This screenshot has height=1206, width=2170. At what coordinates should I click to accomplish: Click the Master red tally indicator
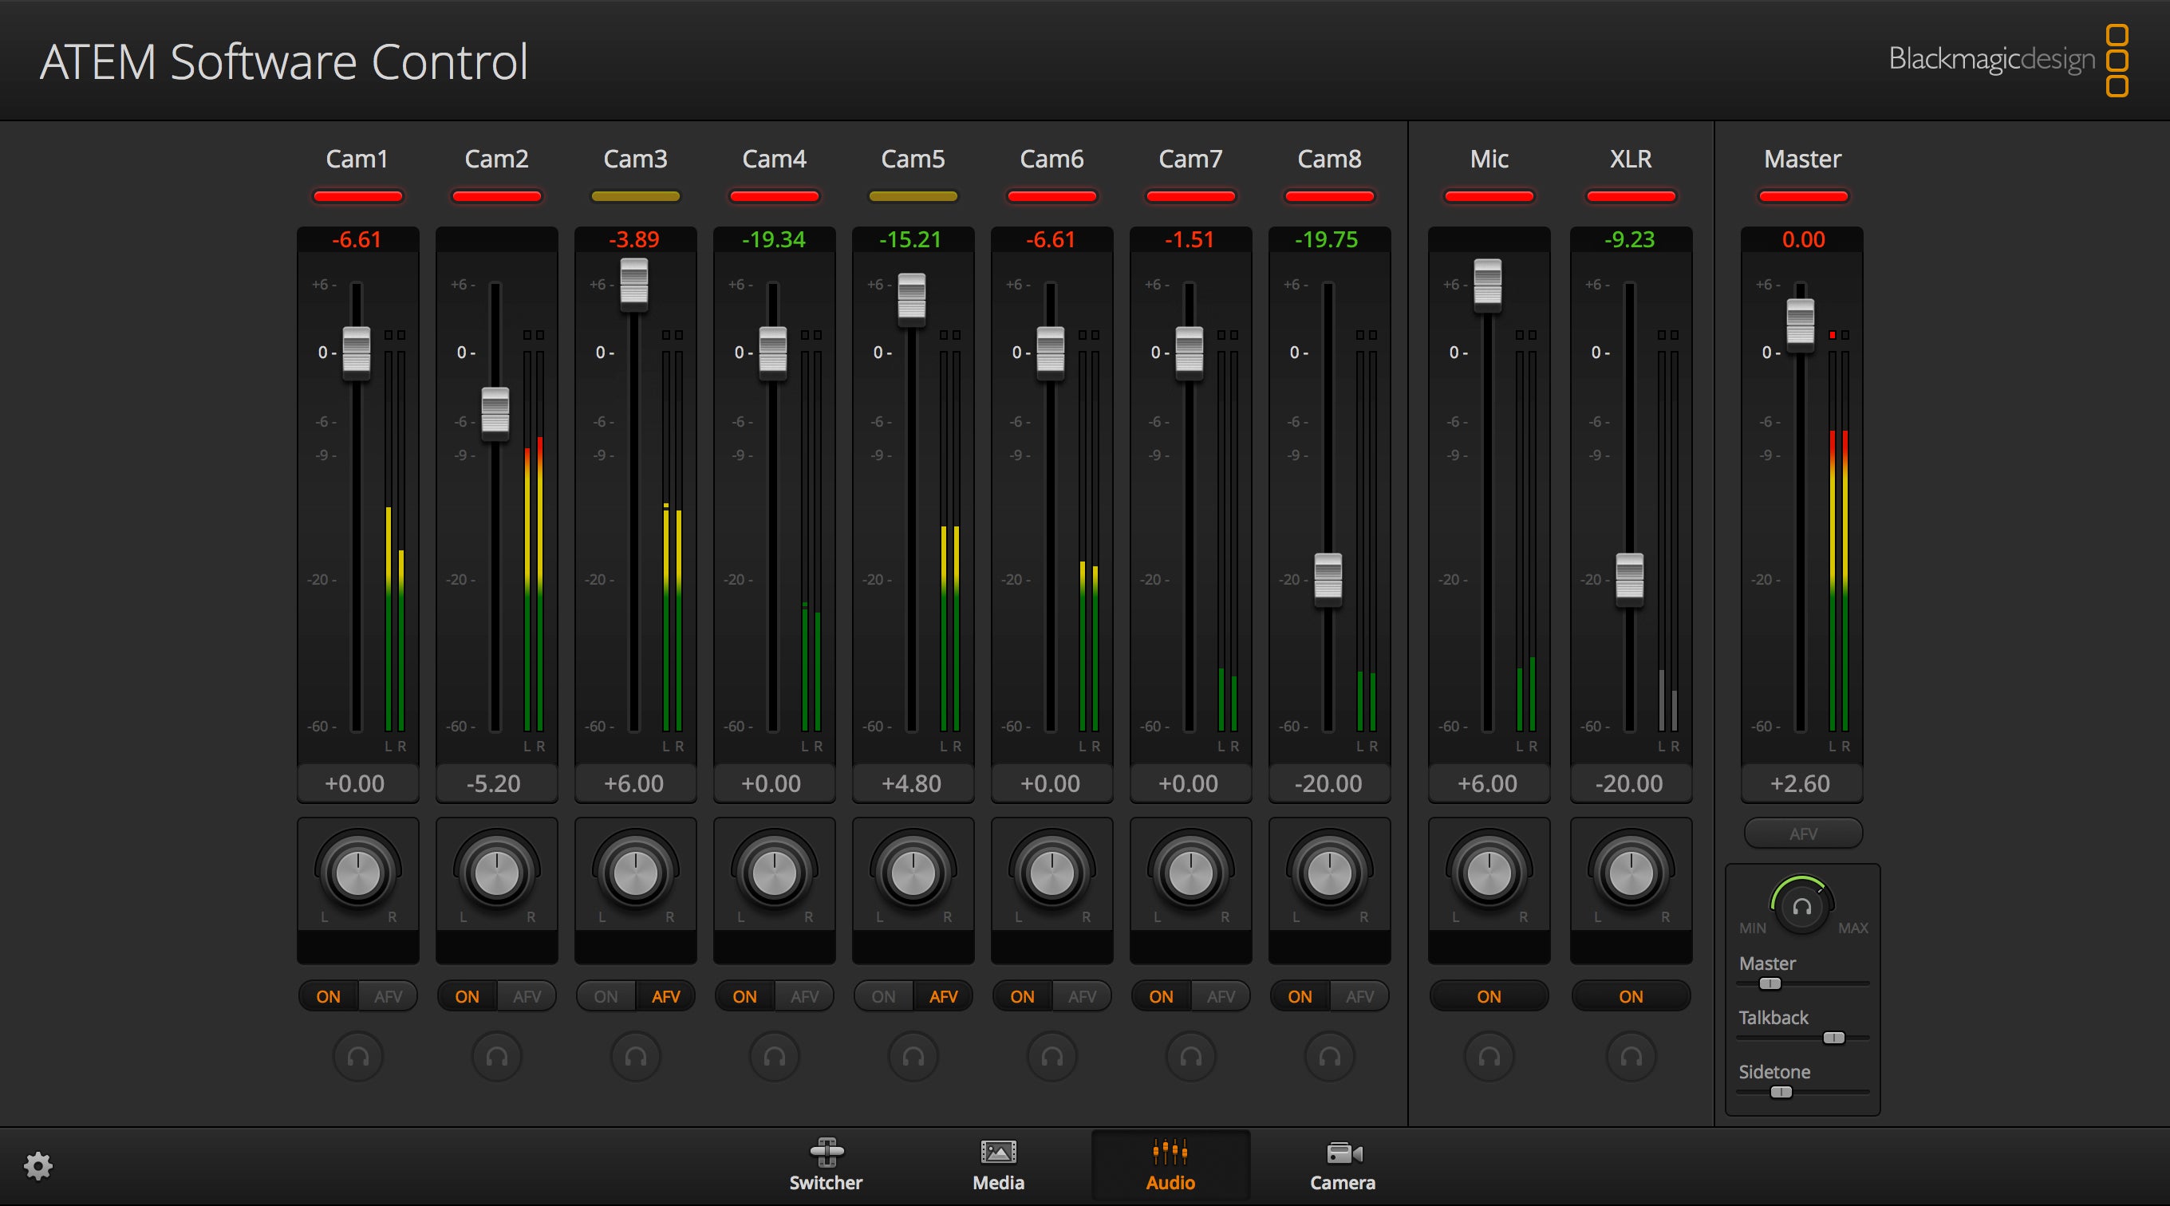point(1804,196)
